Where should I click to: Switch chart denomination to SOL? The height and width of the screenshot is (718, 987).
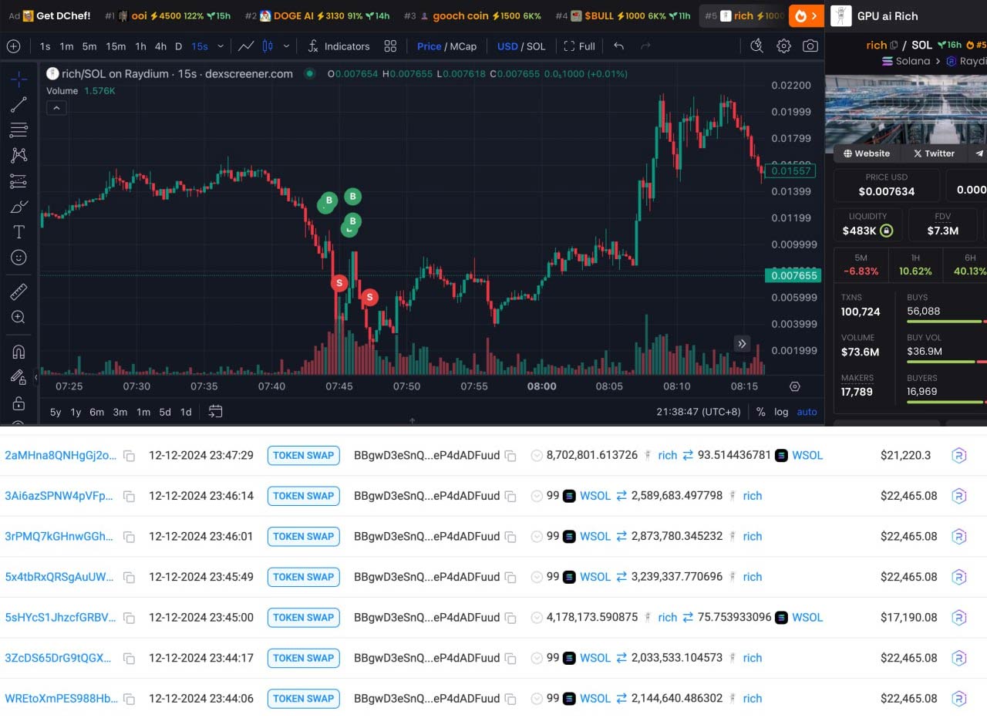point(536,46)
